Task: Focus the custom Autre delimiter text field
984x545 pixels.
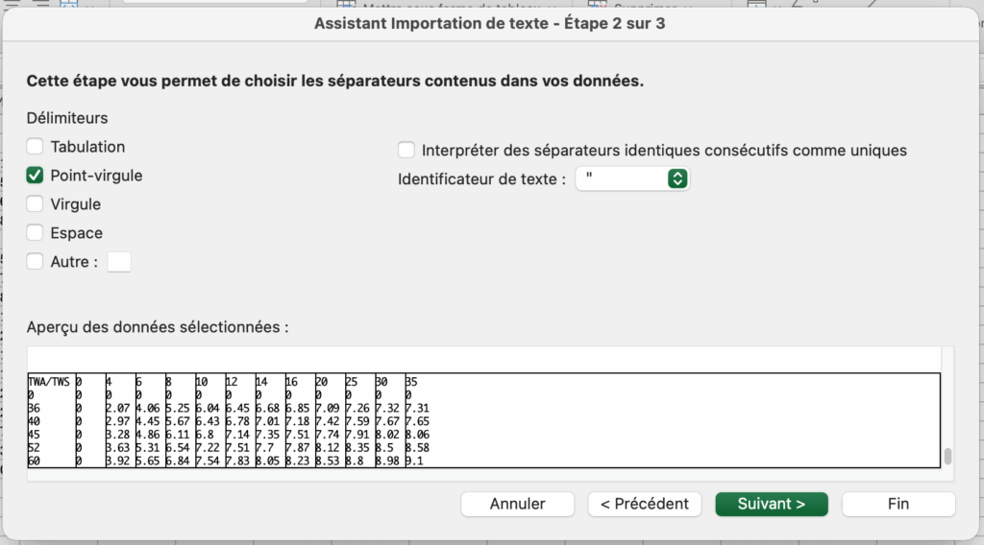Action: (x=119, y=262)
